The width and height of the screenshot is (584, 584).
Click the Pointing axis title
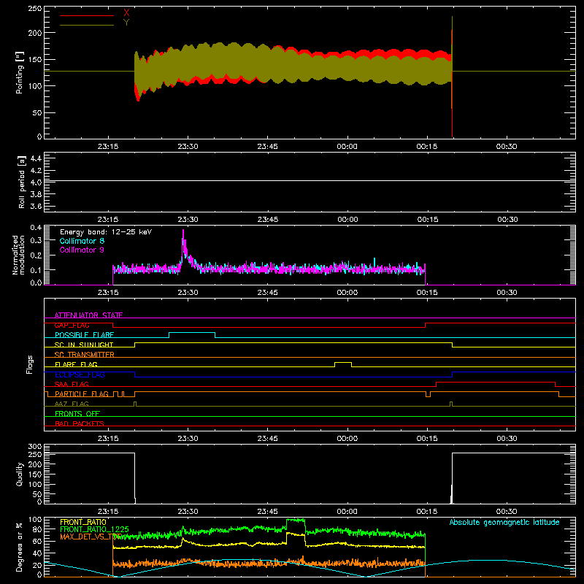coord(20,72)
